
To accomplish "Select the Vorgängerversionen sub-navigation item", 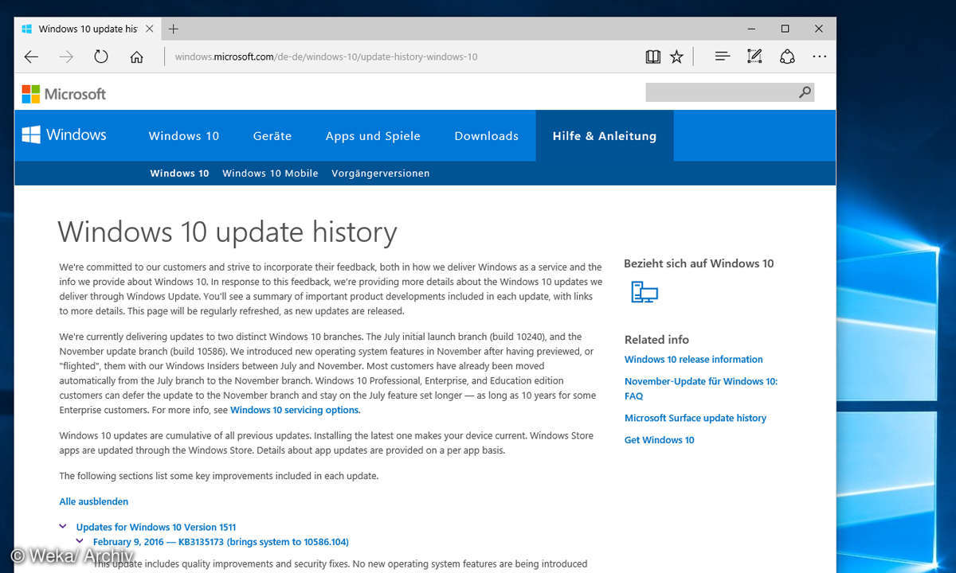I will [x=381, y=173].
